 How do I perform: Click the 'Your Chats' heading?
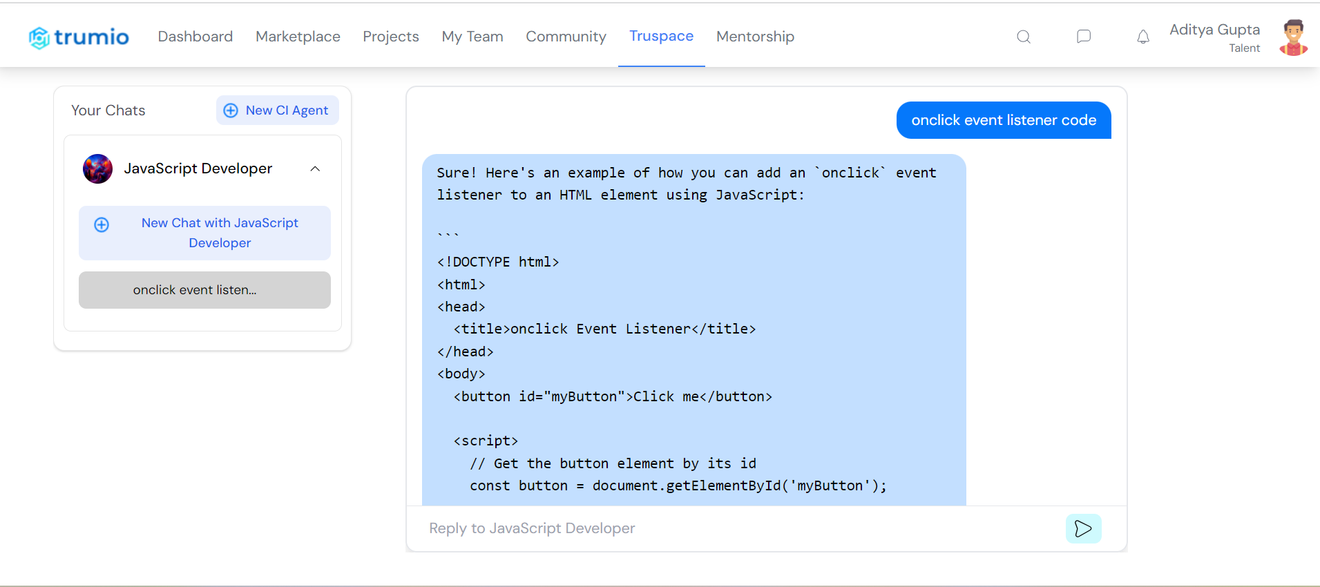coord(108,110)
